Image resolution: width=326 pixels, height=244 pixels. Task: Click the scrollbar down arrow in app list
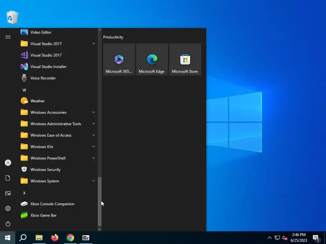[100, 229]
